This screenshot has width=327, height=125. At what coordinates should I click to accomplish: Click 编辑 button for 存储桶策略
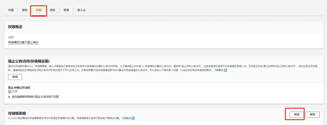(297, 114)
